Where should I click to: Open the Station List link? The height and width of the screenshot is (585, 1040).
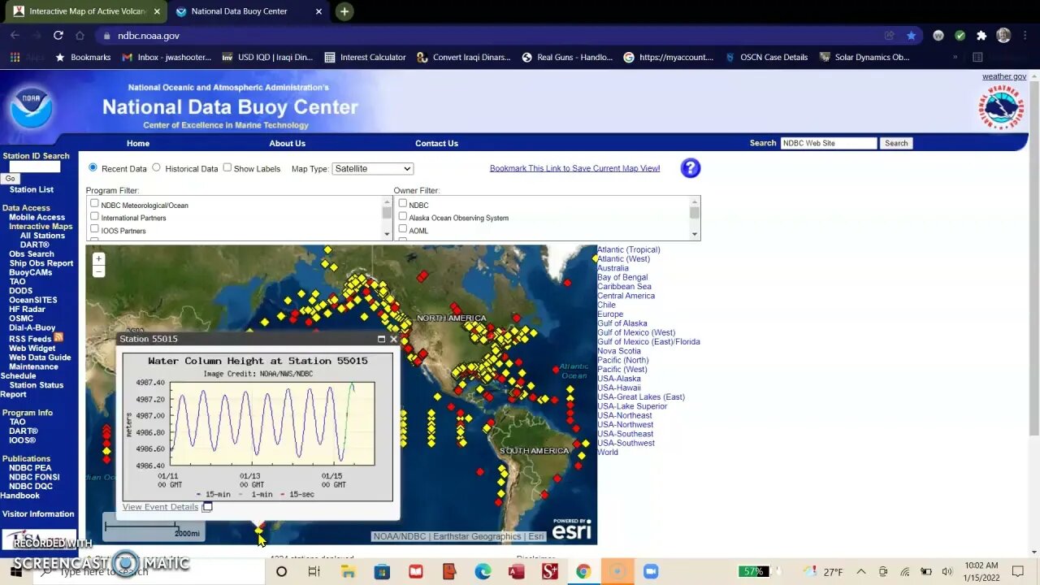pos(32,189)
